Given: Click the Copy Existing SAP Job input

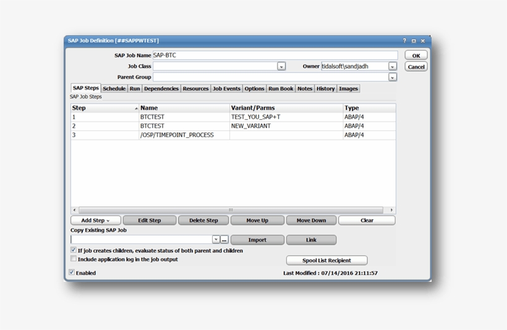Looking at the screenshot, I should pos(142,240).
